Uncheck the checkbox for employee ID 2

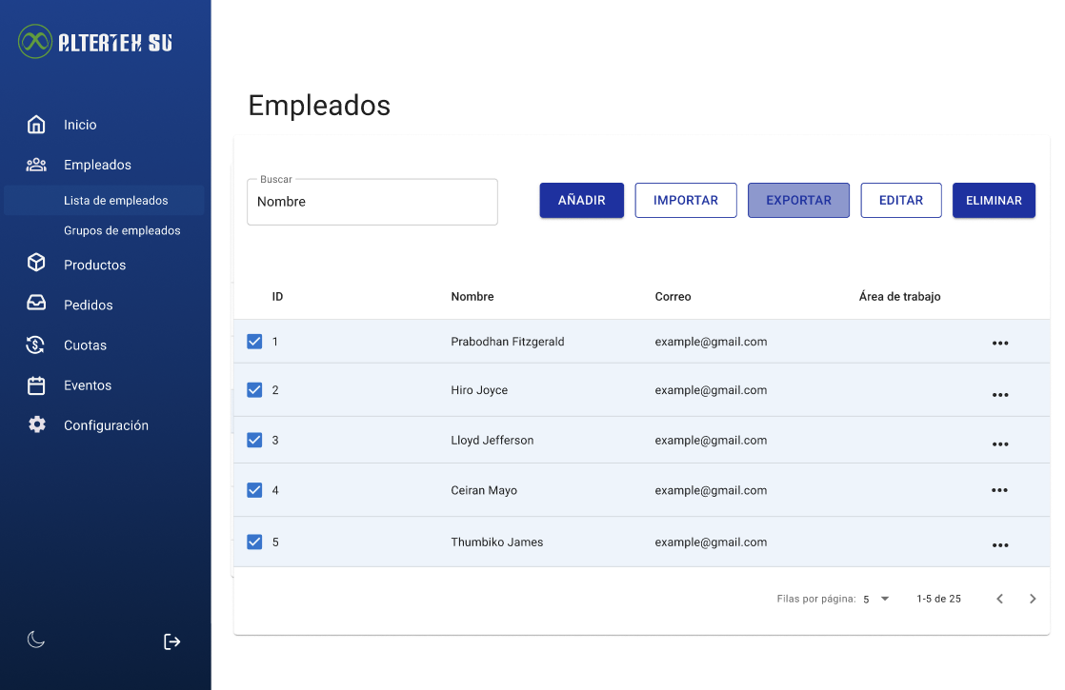(x=254, y=389)
